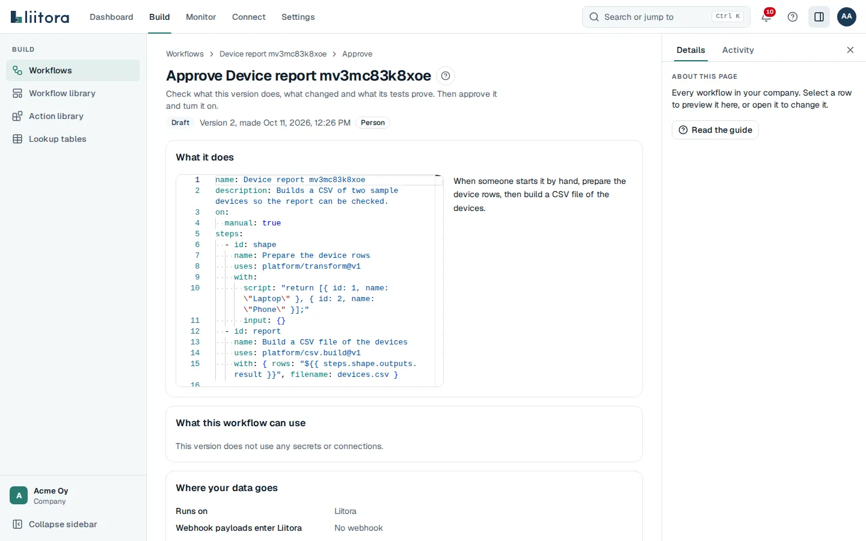Viewport: 866px width, 541px height.
Task: Click code line 'manual: true'
Action: (253, 223)
